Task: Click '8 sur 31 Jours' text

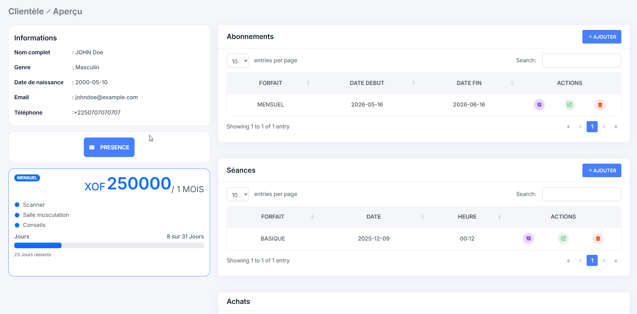Action: click(185, 237)
